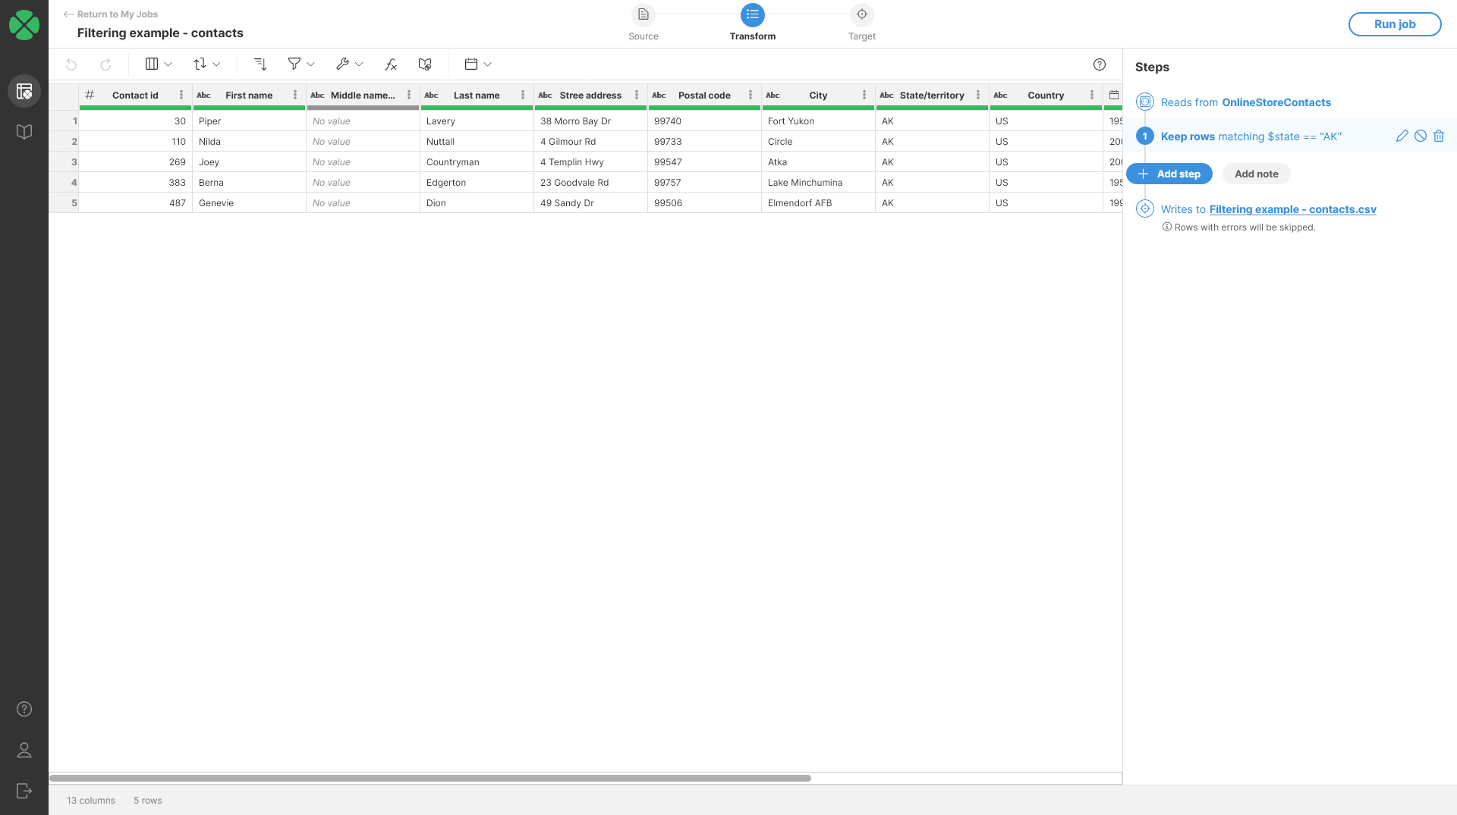Screen dimensions: 1457x815
Task: Open Contact id column options menu
Action: (x=181, y=95)
